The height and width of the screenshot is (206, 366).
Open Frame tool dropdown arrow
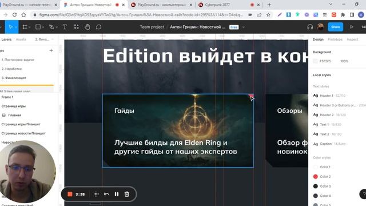click(30, 27)
